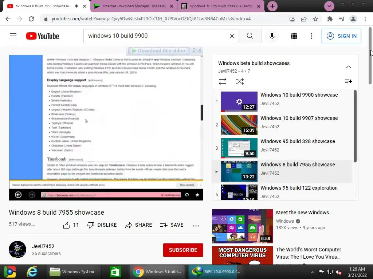
Task: Reload the current YouTube page
Action: click(31, 19)
